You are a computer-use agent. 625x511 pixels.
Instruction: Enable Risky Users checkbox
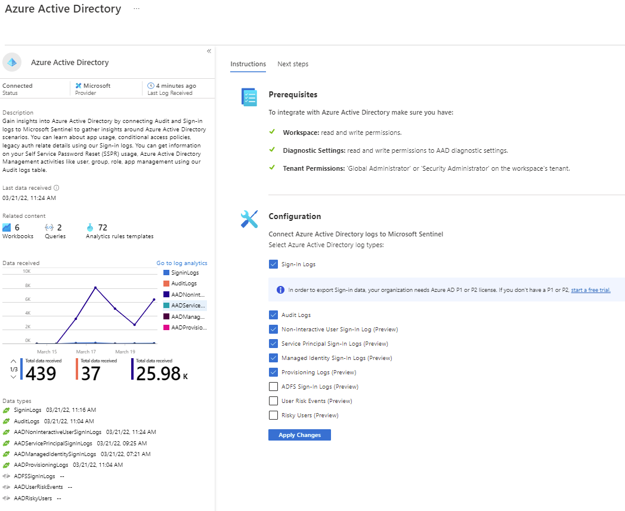273,415
